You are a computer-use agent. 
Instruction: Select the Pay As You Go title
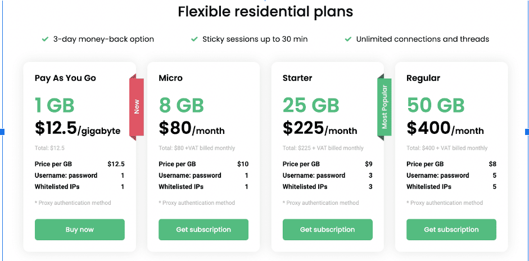click(65, 78)
